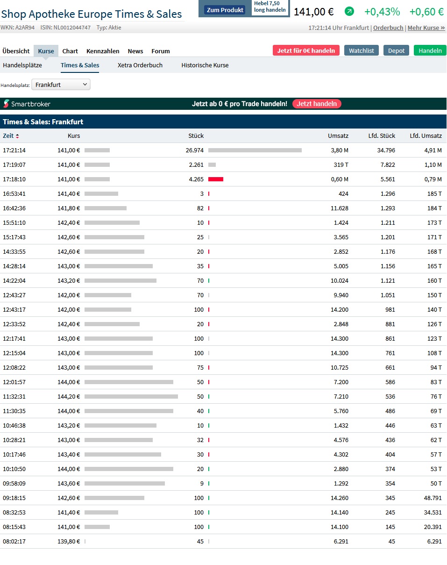Screen dimensions: 447x565
Task: Open the Übersicht tab
Action: 16,51
